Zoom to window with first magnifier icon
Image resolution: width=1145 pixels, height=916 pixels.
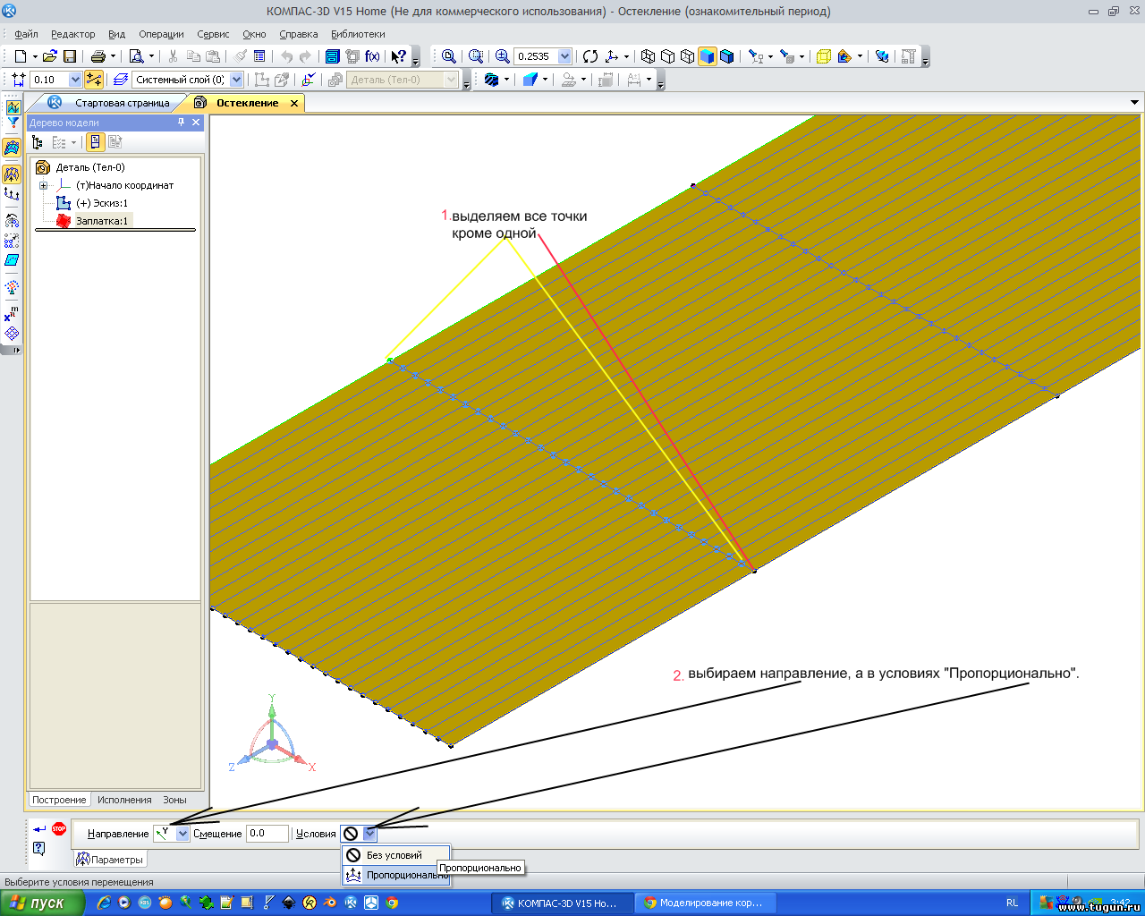(x=449, y=56)
